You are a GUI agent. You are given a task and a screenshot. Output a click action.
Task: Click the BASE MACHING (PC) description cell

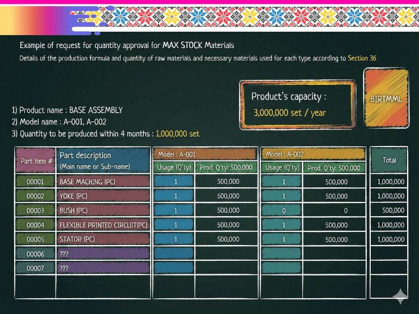tap(104, 182)
